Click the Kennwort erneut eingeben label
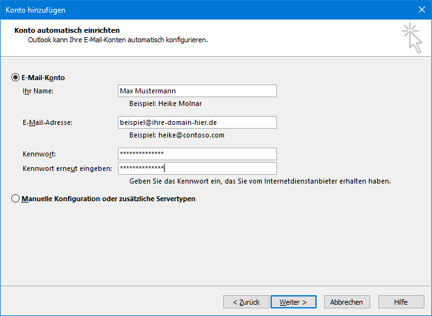 click(67, 168)
